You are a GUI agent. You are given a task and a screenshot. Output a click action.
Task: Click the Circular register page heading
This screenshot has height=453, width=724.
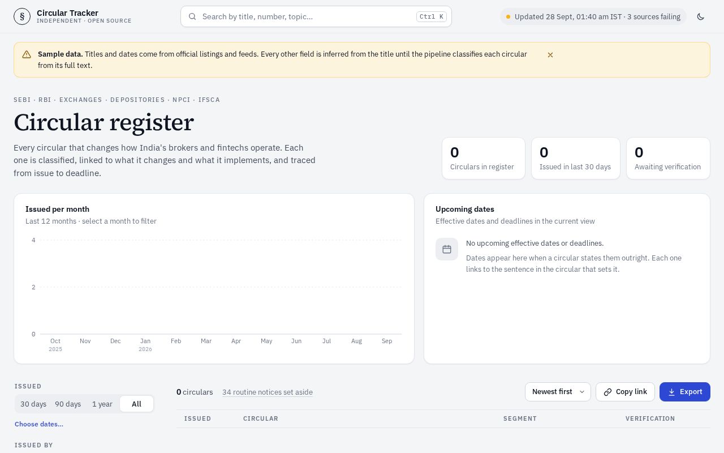(104, 122)
